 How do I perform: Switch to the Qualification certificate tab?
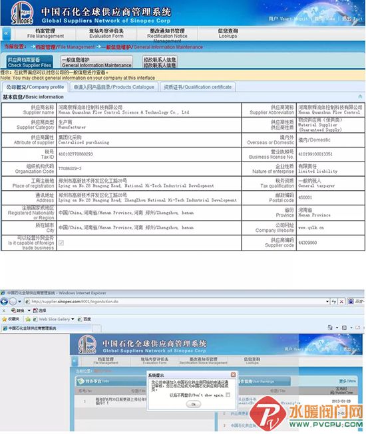click(198, 87)
